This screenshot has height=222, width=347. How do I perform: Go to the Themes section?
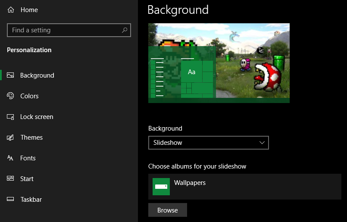point(31,137)
